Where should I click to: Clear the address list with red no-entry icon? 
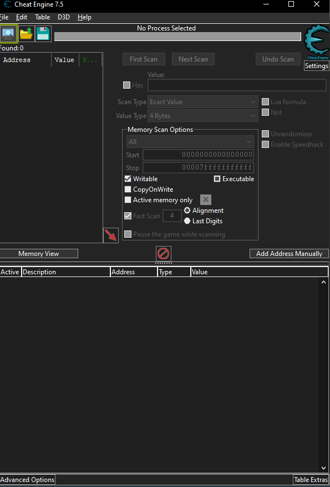(x=163, y=254)
